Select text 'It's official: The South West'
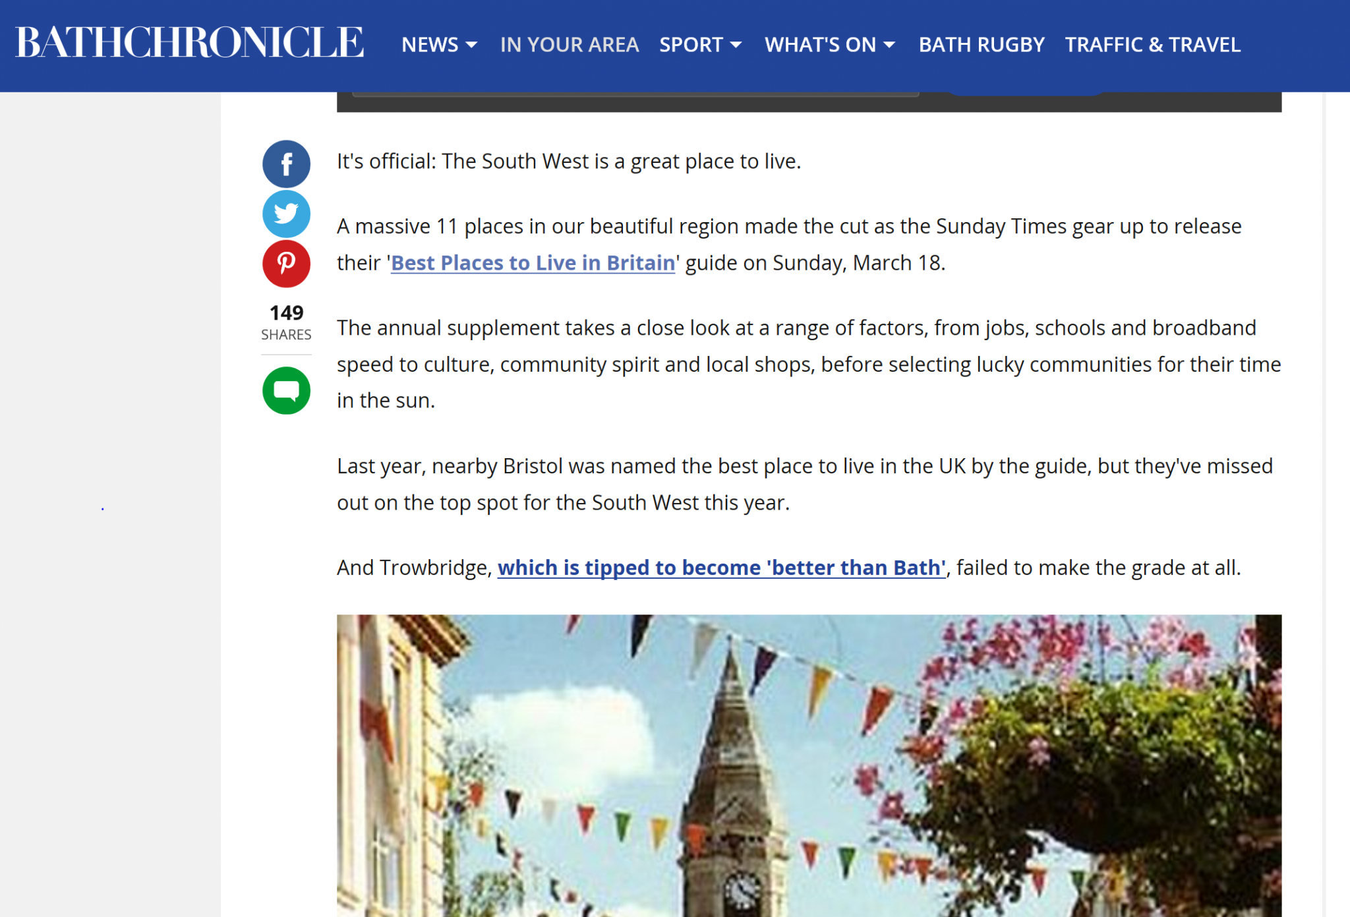Viewport: 1350px width, 917px height. click(463, 162)
